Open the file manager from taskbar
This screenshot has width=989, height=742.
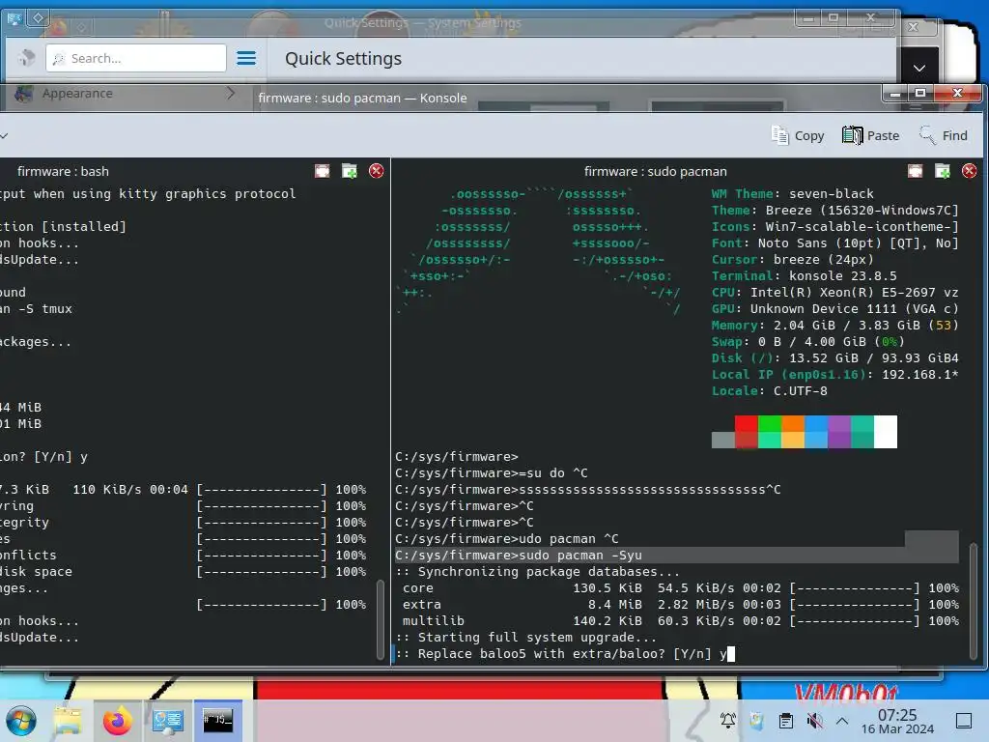[68, 721]
